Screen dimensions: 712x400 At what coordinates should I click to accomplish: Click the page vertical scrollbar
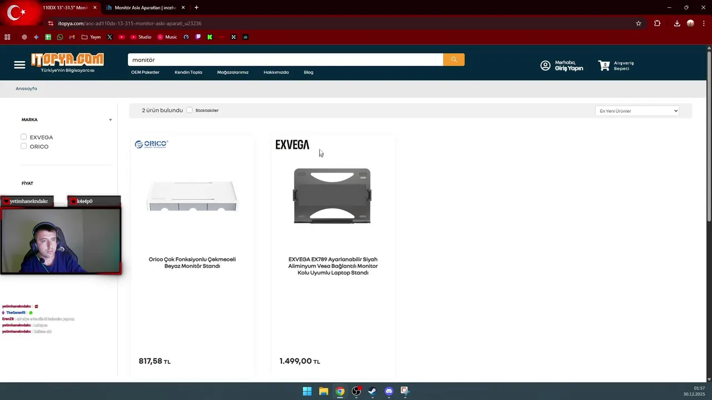[709, 136]
